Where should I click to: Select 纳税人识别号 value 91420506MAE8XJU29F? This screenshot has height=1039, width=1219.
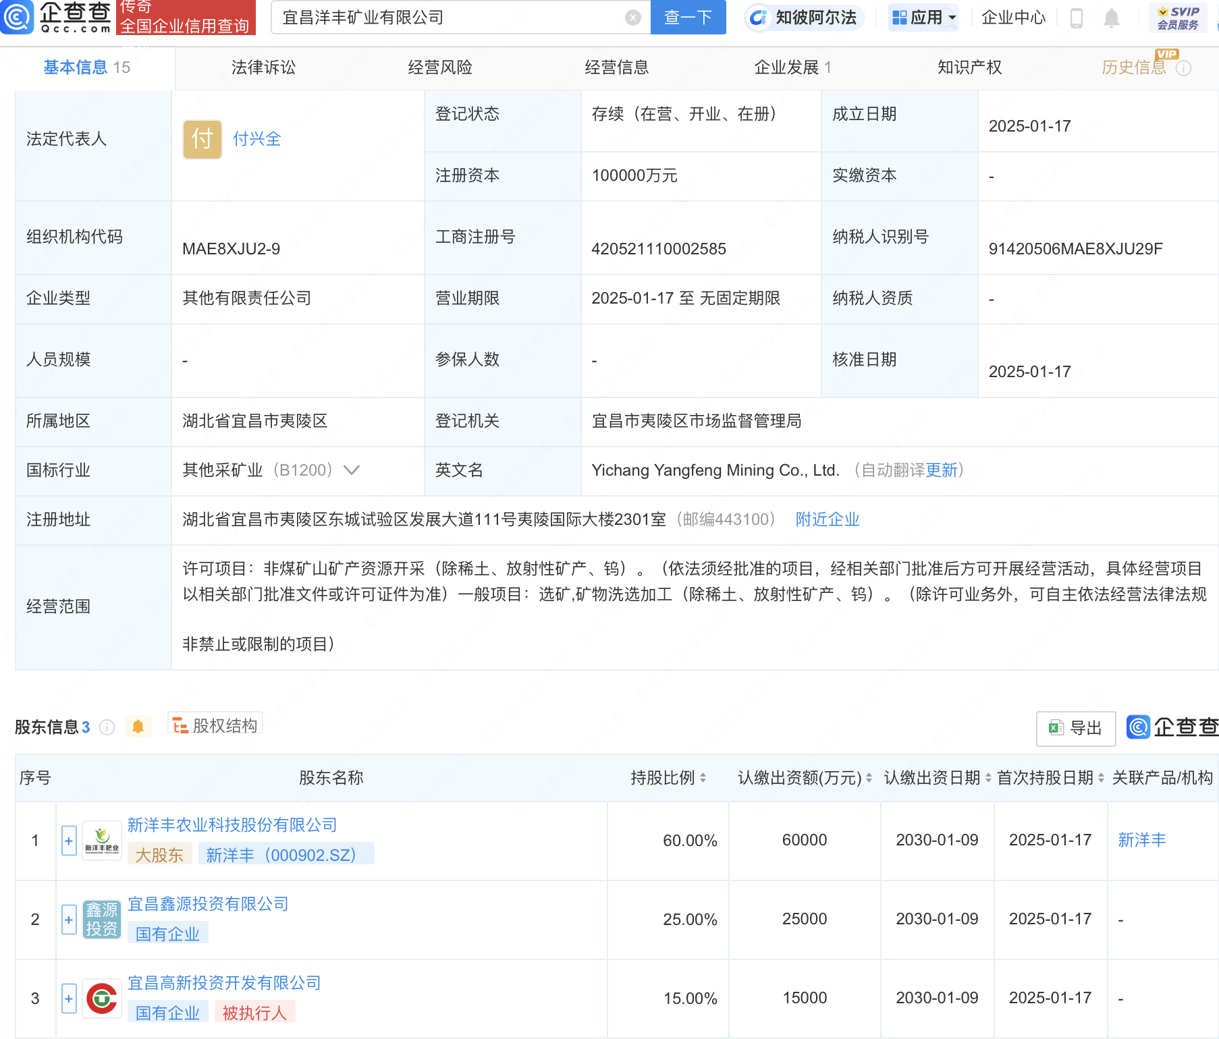(x=1075, y=249)
